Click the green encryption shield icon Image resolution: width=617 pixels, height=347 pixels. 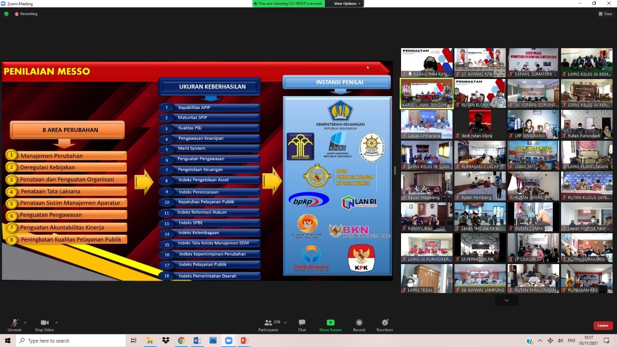pos(6,14)
